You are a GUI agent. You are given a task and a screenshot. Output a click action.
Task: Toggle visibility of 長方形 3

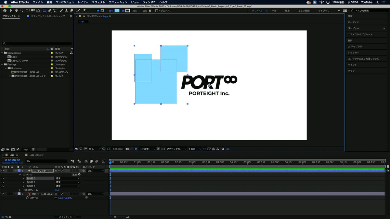(x=3, y=178)
